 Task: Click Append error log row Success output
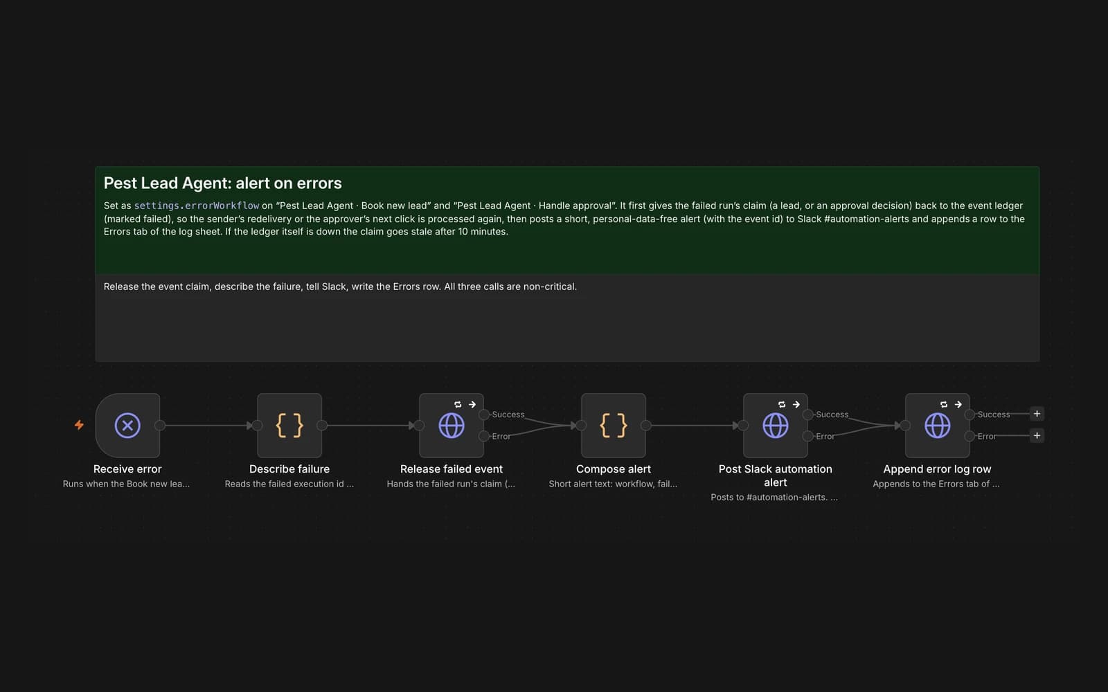pos(970,415)
